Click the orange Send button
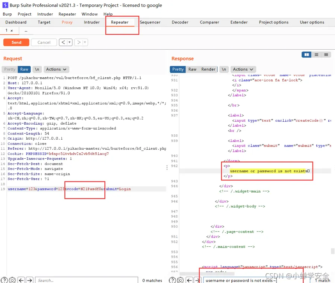 [x=16, y=42]
